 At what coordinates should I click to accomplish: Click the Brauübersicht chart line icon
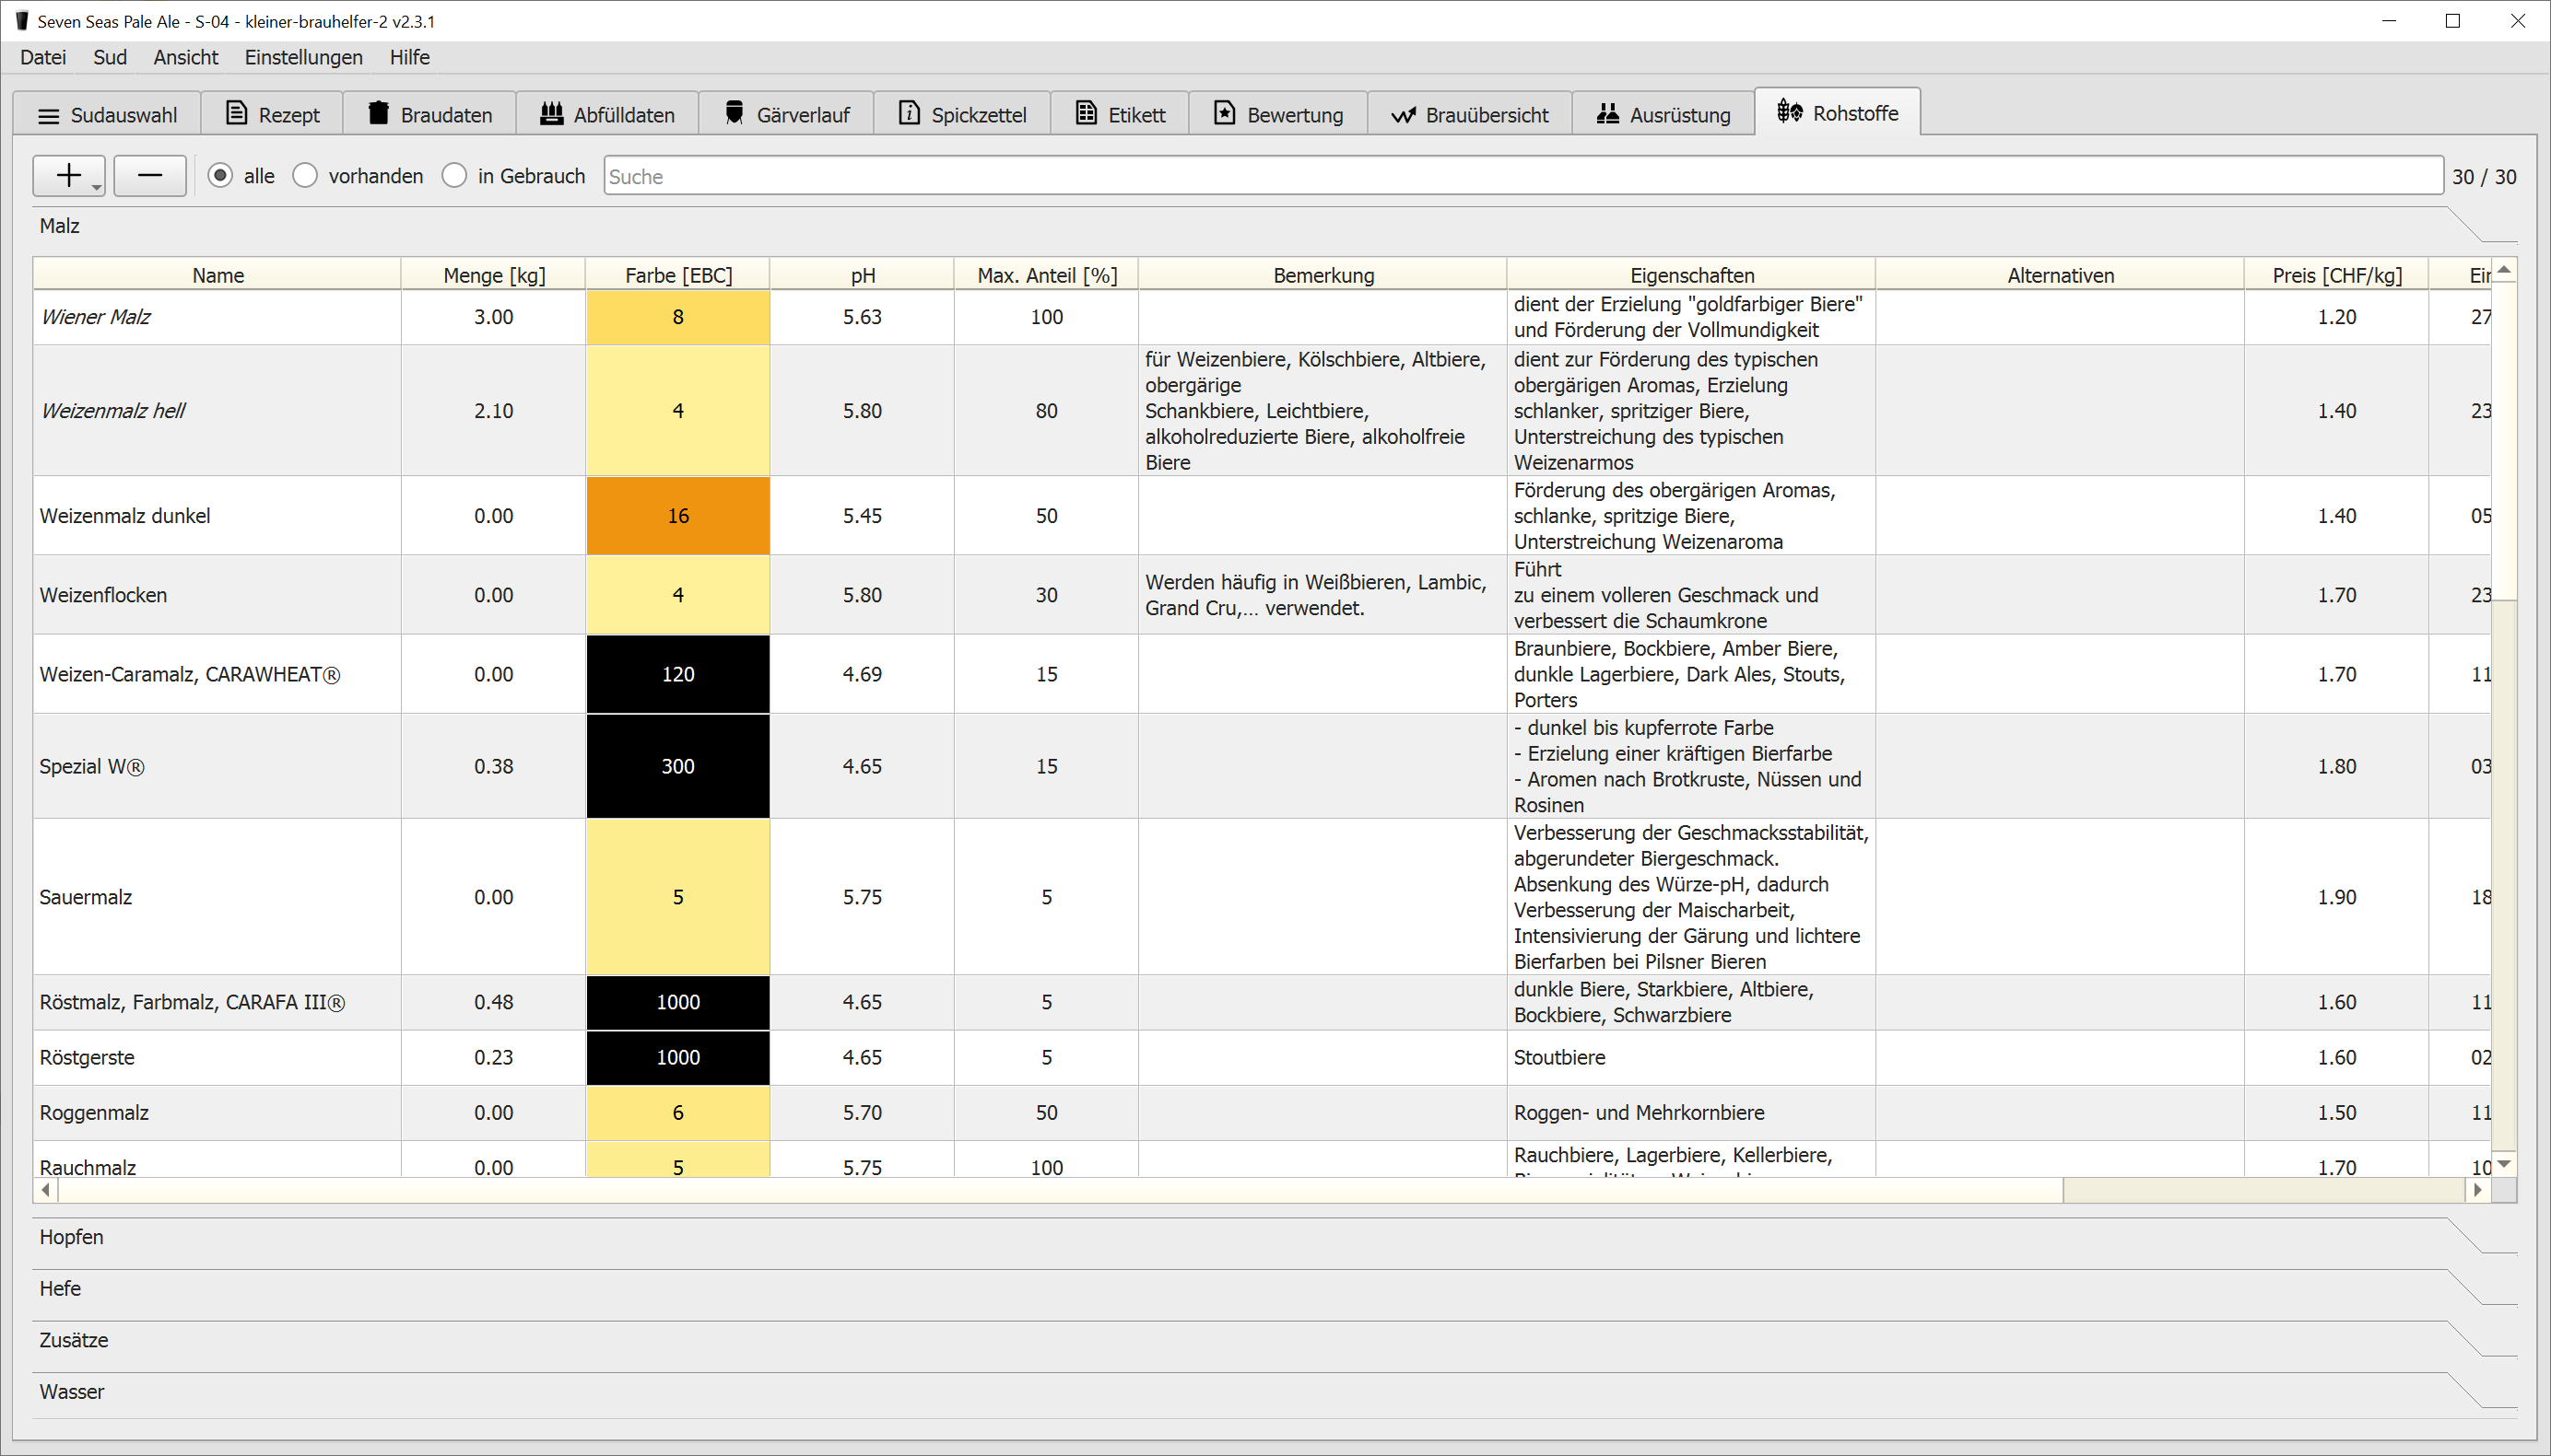(1403, 115)
